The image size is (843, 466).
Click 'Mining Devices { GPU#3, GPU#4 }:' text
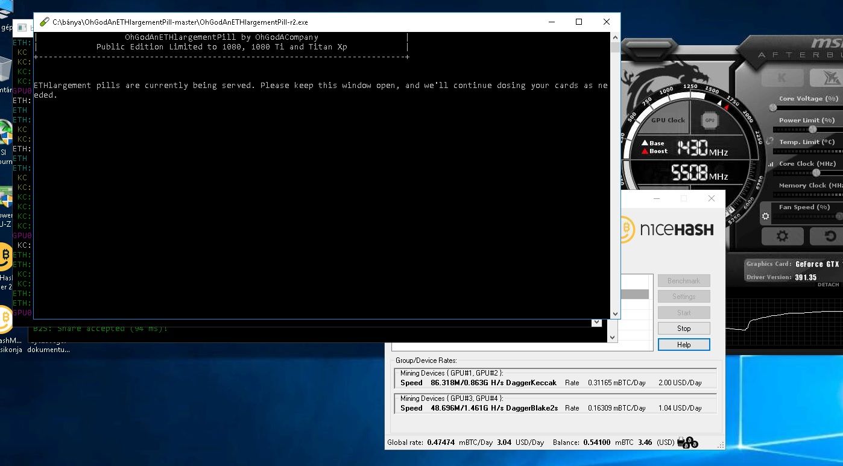[x=452, y=398]
